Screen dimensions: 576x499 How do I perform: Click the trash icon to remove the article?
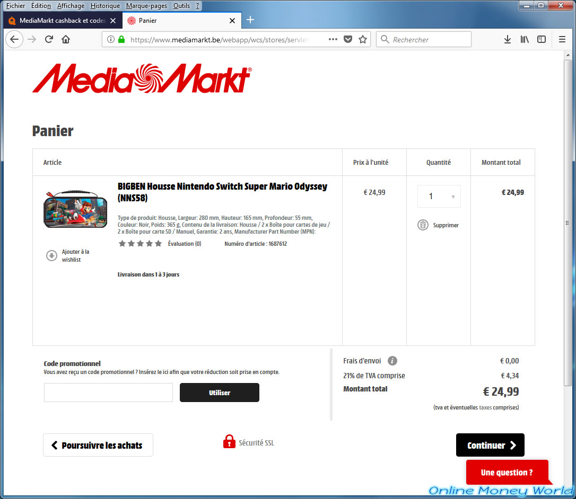(x=423, y=225)
